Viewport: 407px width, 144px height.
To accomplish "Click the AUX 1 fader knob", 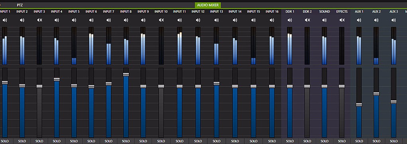I will point(359,105).
